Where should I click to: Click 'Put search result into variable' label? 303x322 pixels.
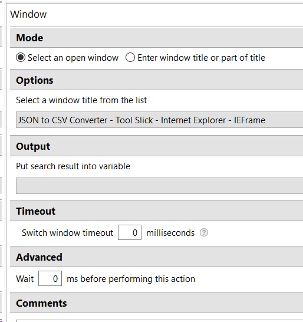[73, 166]
